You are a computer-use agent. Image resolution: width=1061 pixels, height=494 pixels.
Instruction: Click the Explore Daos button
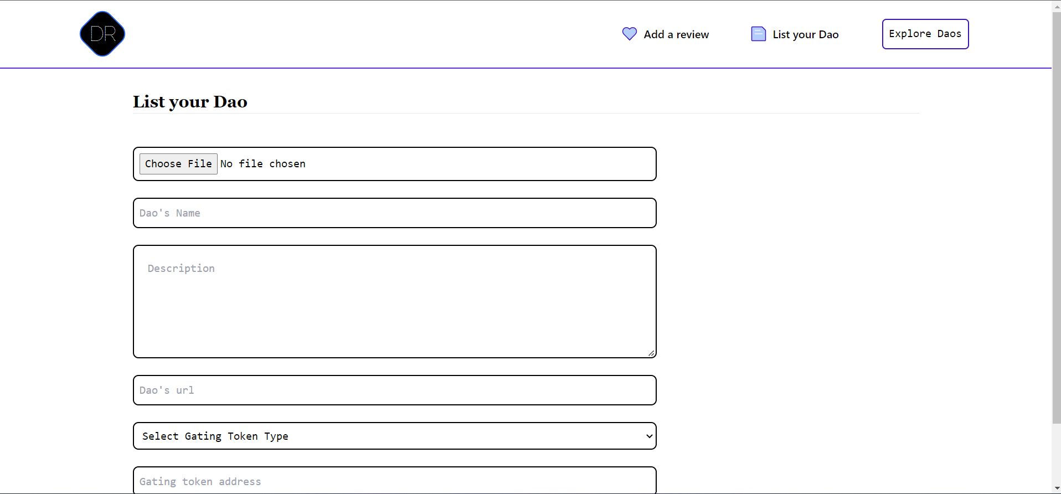pos(925,34)
